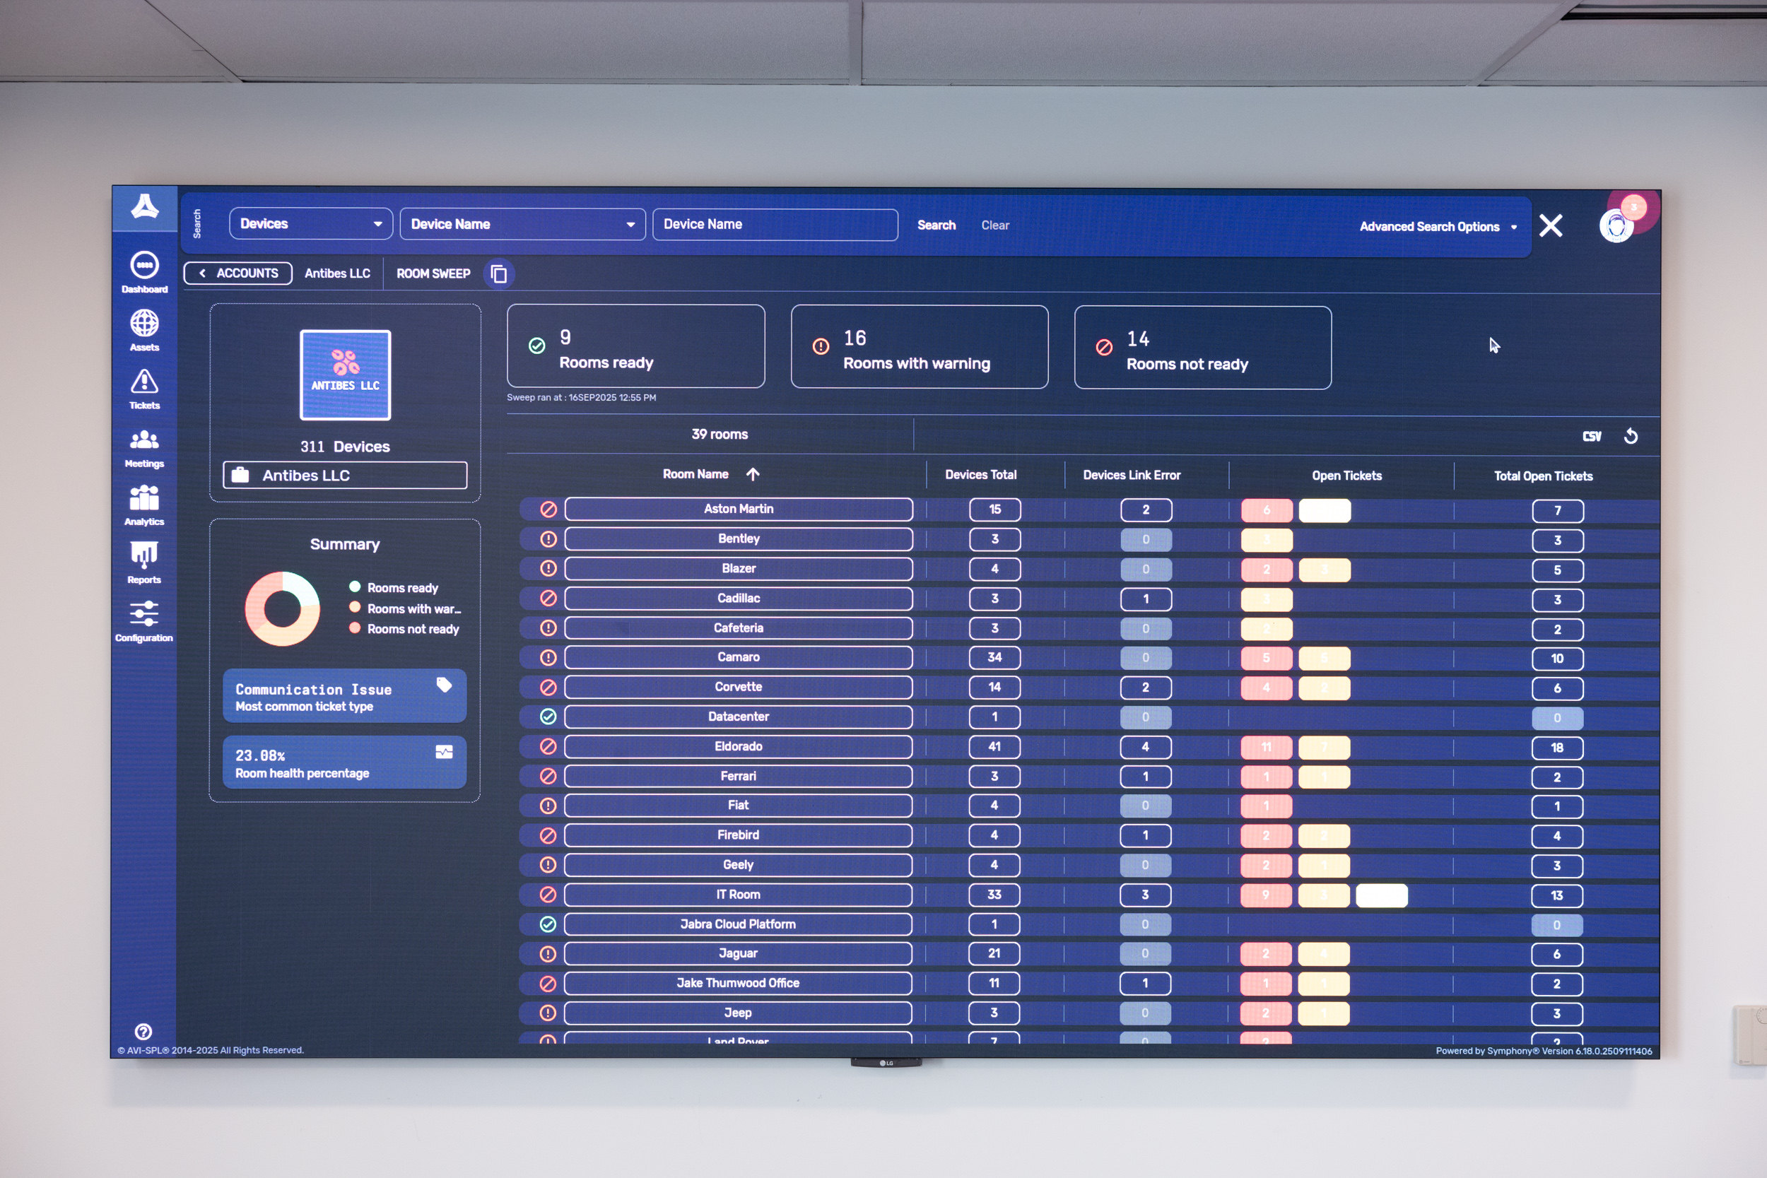The image size is (1767, 1178).
Task: Click the chart icon on Room health card
Action: click(x=444, y=752)
